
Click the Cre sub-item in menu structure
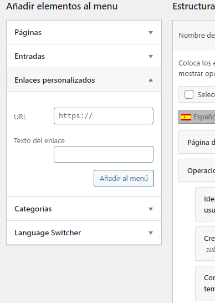205,244
